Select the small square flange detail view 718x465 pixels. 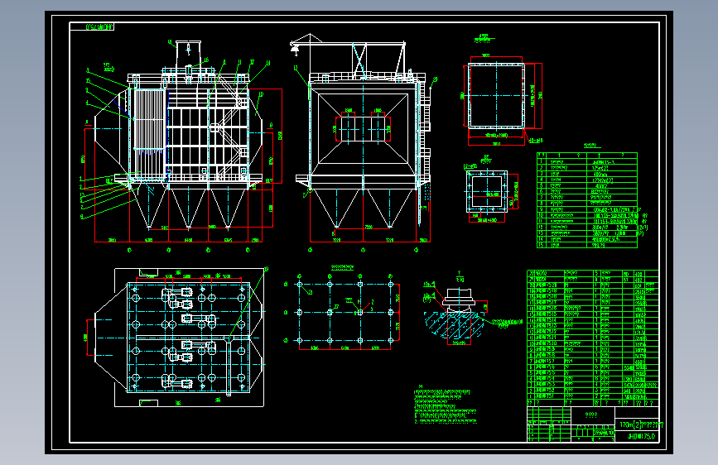[487, 192]
